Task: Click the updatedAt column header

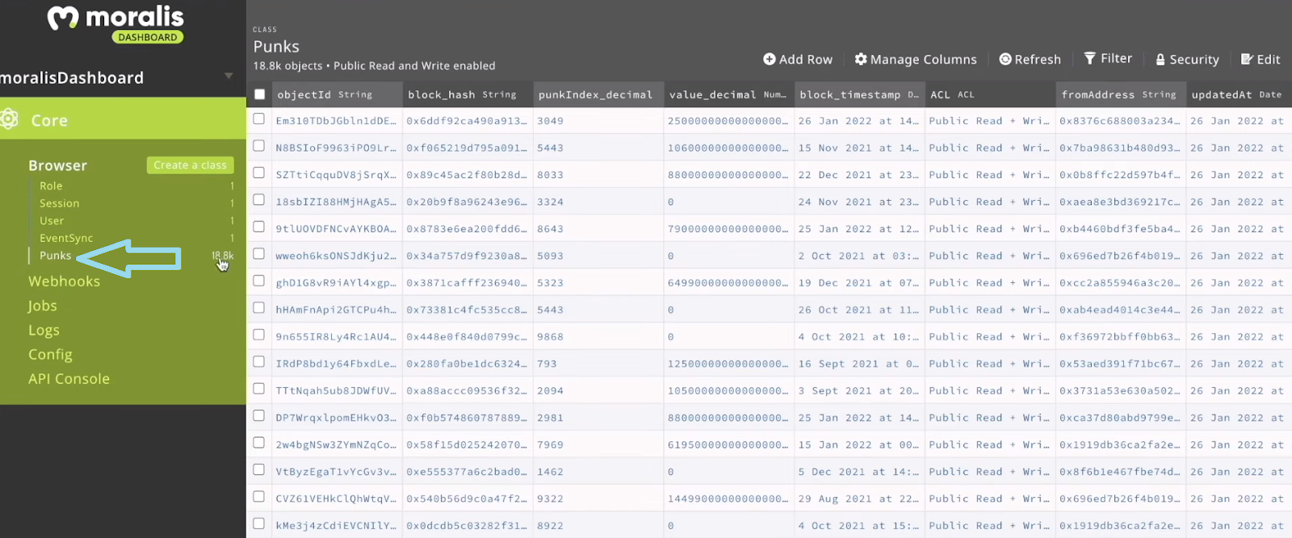Action: point(1240,94)
